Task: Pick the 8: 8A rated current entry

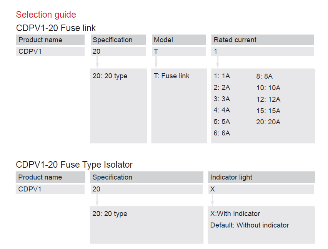Action: [x=265, y=76]
